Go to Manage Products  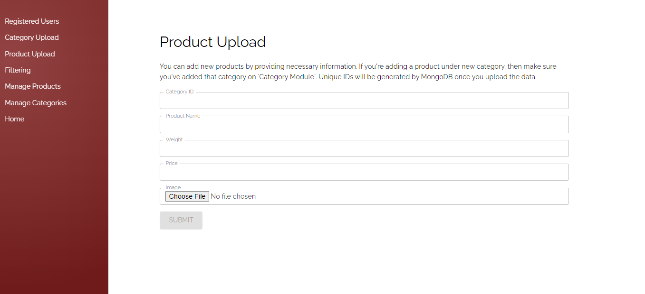[x=32, y=86]
